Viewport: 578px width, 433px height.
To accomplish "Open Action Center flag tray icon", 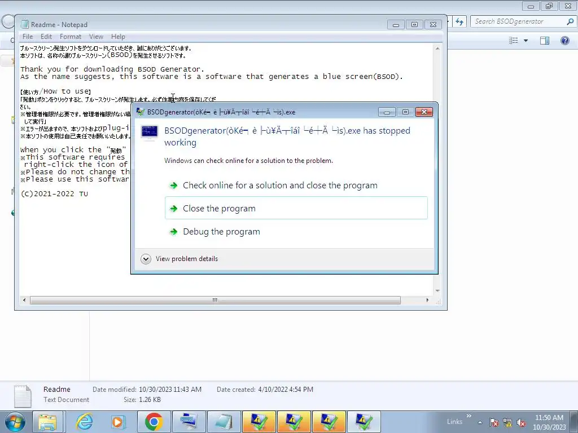I will [x=493, y=422].
